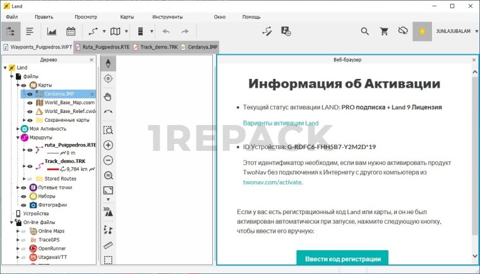Open the Карты menu
Image resolution: width=480 pixels, height=274 pixels.
click(127, 17)
